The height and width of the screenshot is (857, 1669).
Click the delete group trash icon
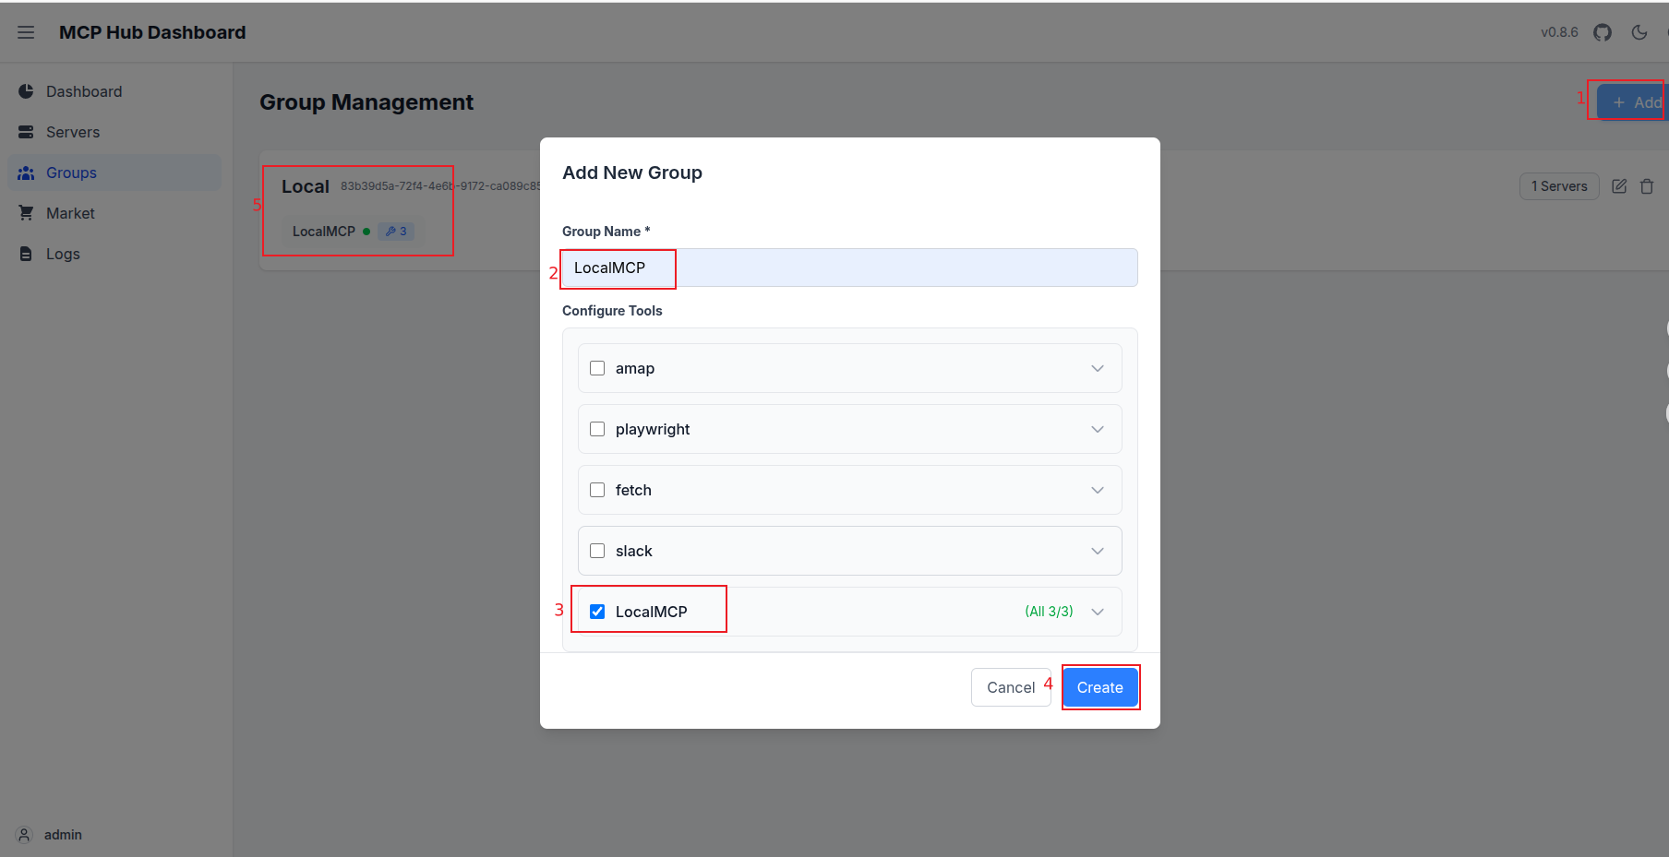1647,186
